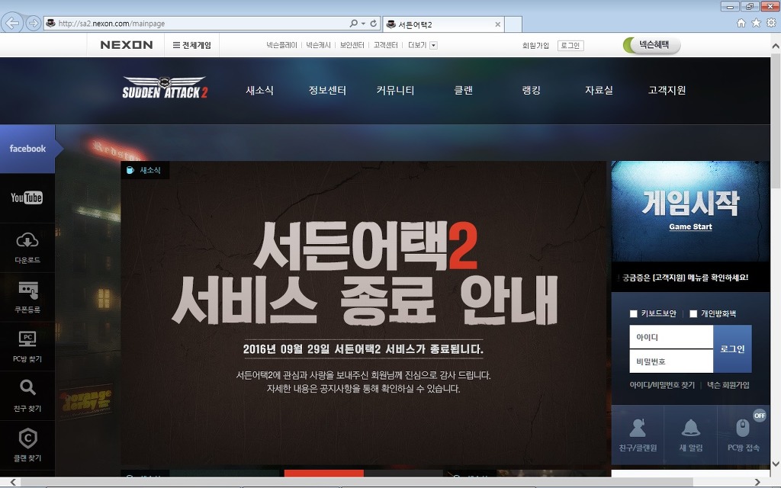Click the 비밀번호 input field
The image size is (781, 488).
[671, 361]
